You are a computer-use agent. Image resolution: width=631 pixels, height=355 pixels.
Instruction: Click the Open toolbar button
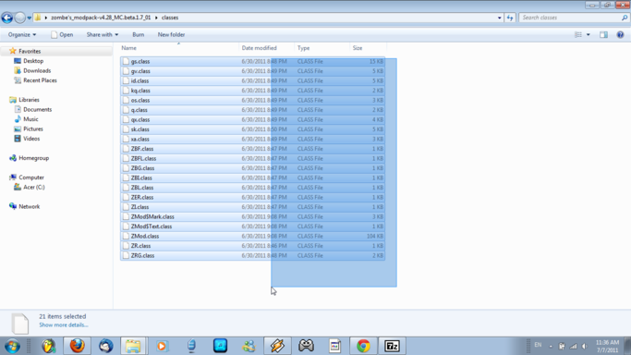[x=62, y=34]
